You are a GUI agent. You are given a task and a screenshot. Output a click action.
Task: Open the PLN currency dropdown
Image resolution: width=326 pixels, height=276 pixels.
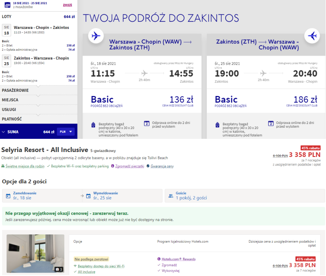(66, 131)
